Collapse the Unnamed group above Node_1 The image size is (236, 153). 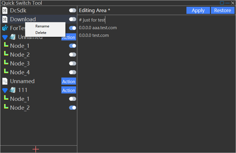coord(5,37)
